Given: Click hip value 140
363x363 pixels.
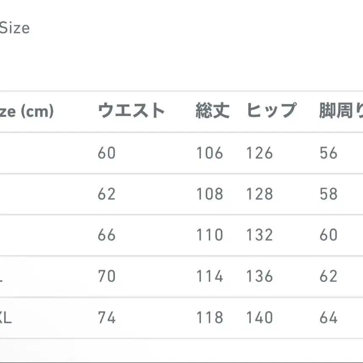Looking at the screenshot, I should click(x=260, y=317).
